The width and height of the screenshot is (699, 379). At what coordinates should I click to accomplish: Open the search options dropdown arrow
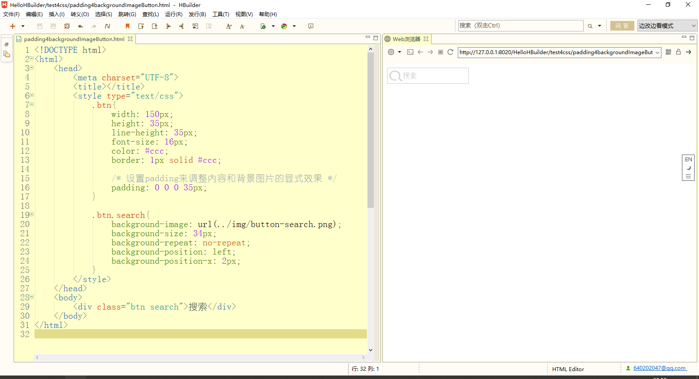click(599, 26)
